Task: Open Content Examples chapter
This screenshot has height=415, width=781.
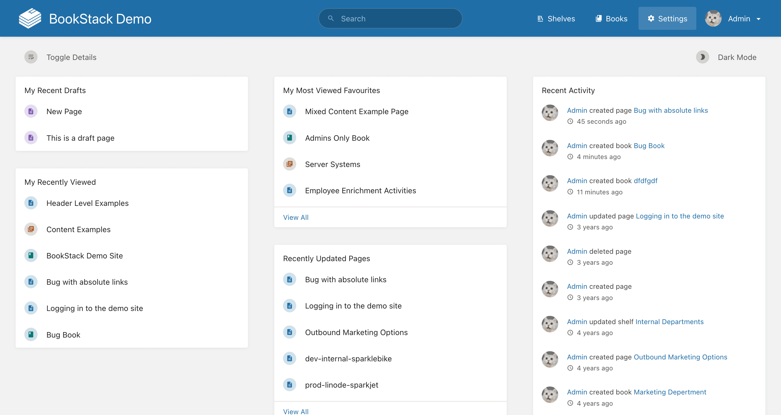Action: [x=78, y=229]
